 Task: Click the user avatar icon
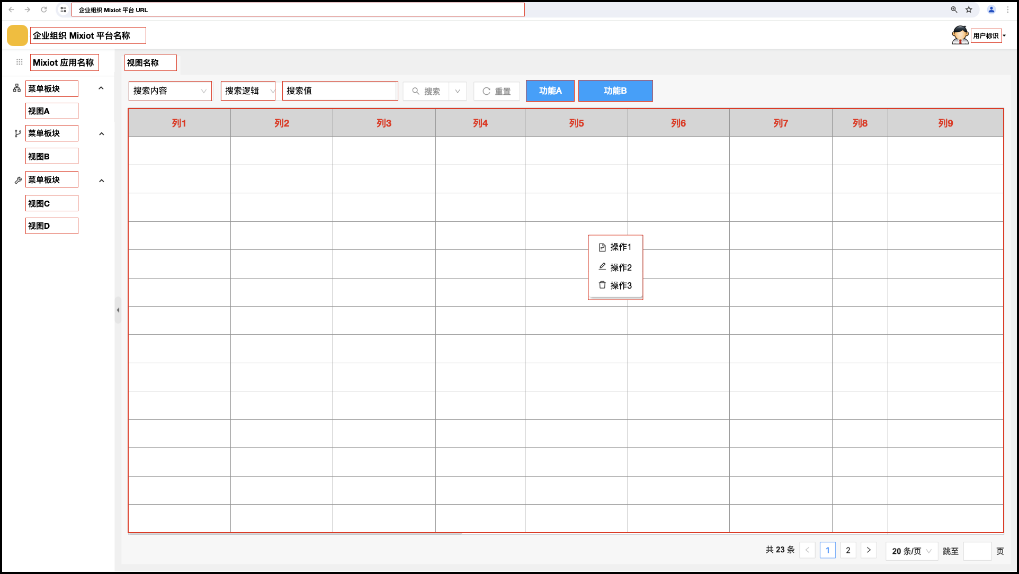pos(960,35)
